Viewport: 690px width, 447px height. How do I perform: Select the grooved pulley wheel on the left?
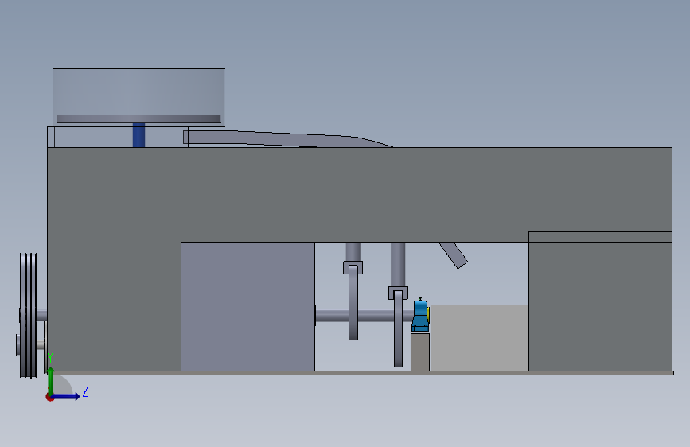[x=29, y=315]
